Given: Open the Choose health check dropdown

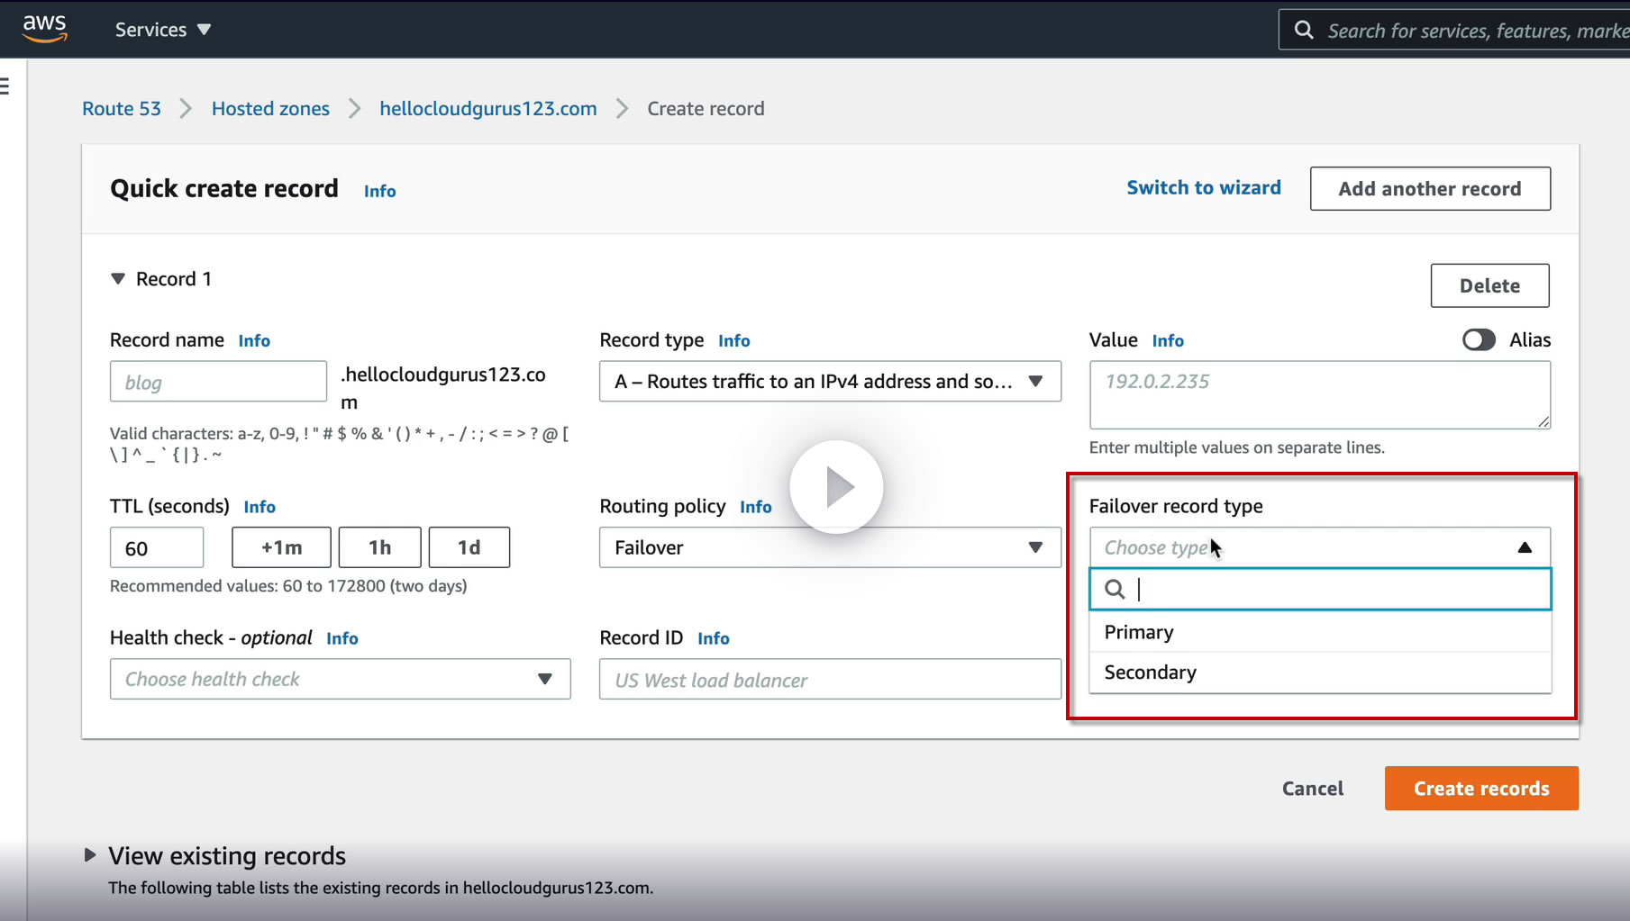Looking at the screenshot, I should tap(340, 679).
